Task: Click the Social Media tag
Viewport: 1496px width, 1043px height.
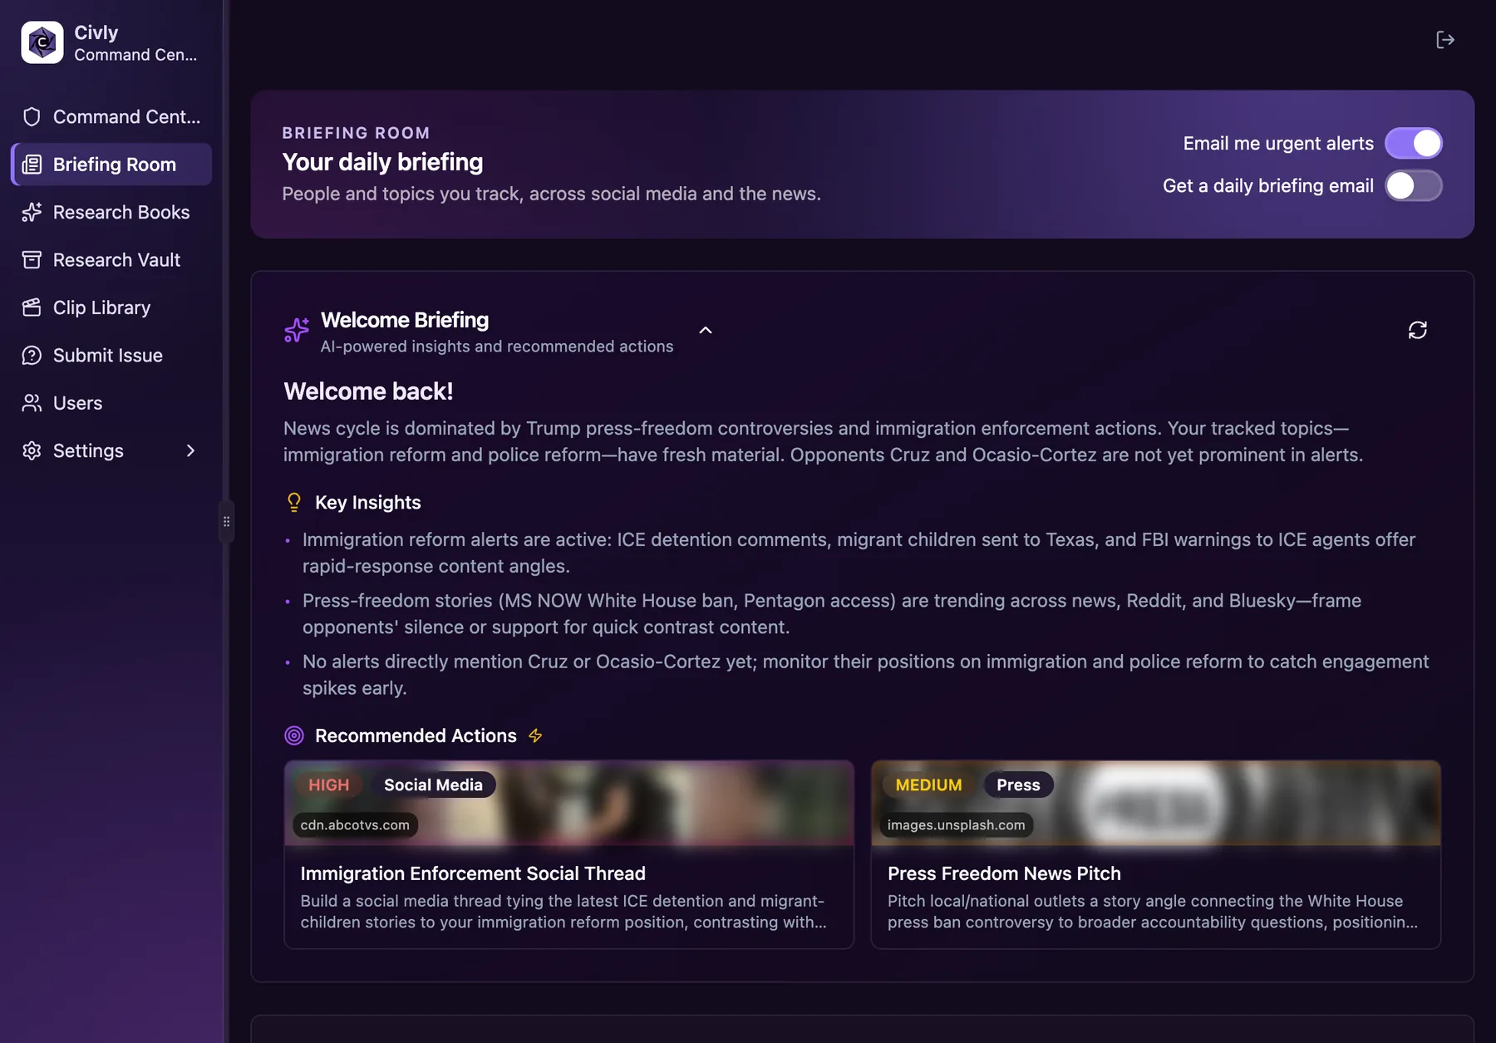Action: click(x=433, y=785)
